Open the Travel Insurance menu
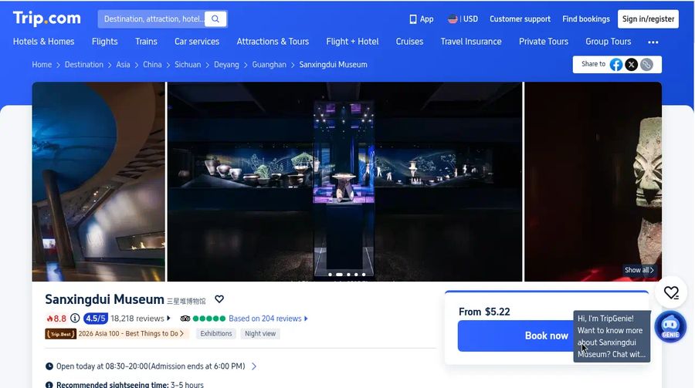This screenshot has height=388, width=695. click(471, 42)
